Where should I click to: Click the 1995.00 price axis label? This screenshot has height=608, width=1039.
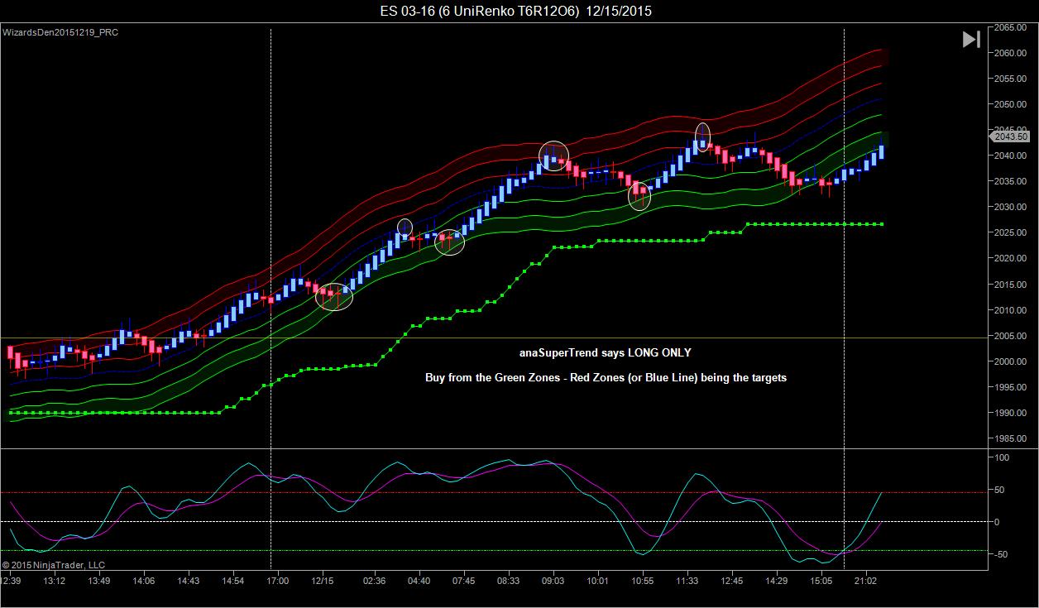click(x=1010, y=387)
